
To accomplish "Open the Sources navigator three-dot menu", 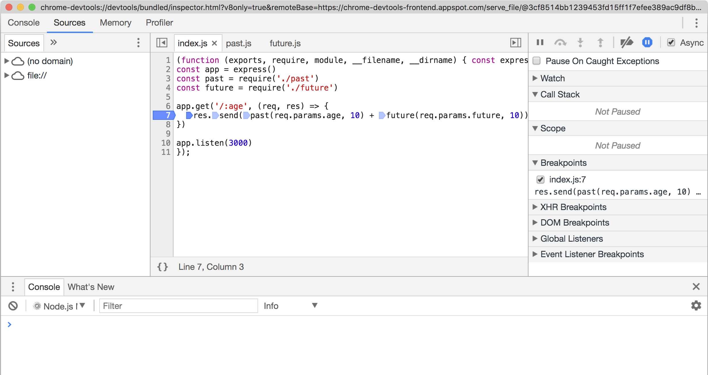I will [138, 43].
